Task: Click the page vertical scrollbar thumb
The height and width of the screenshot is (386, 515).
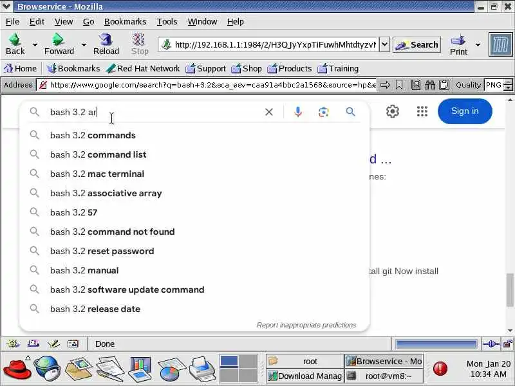Action: click(x=510, y=290)
